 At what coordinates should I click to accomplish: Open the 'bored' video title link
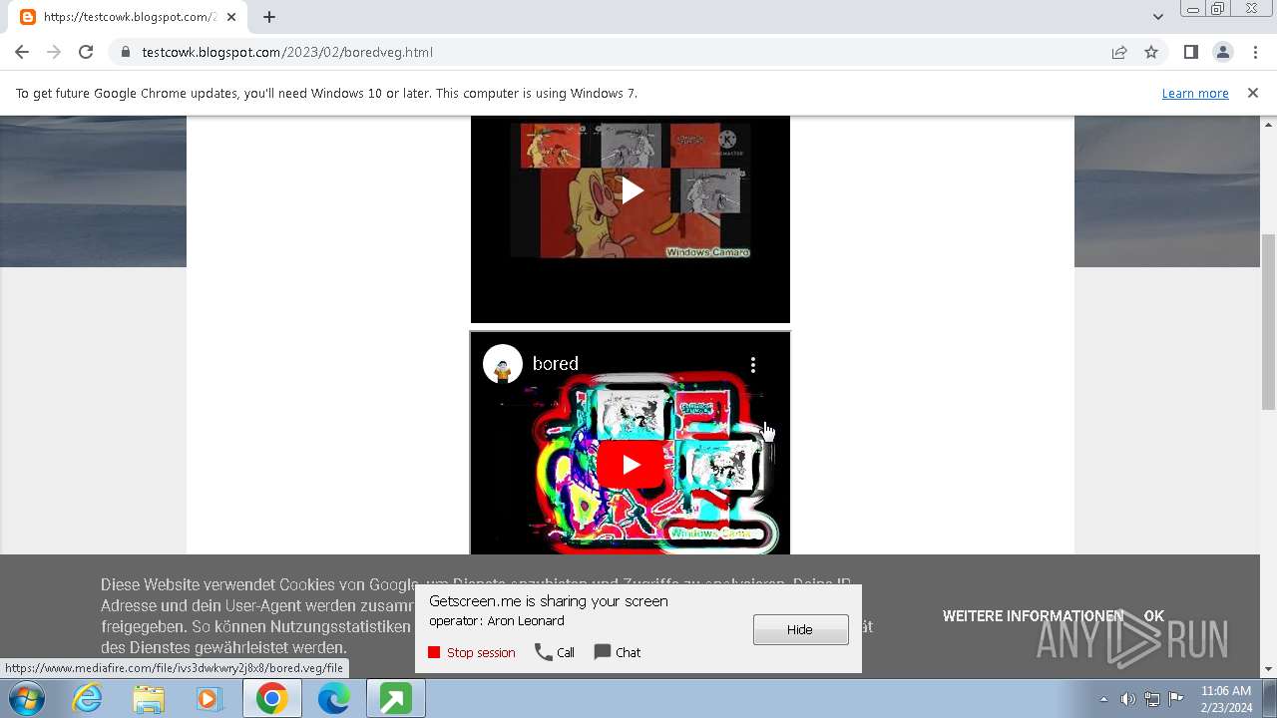556,364
